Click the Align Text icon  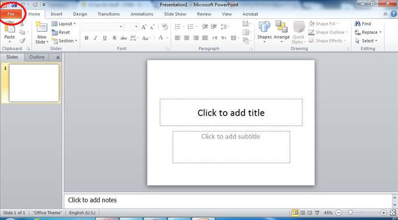click(x=246, y=32)
